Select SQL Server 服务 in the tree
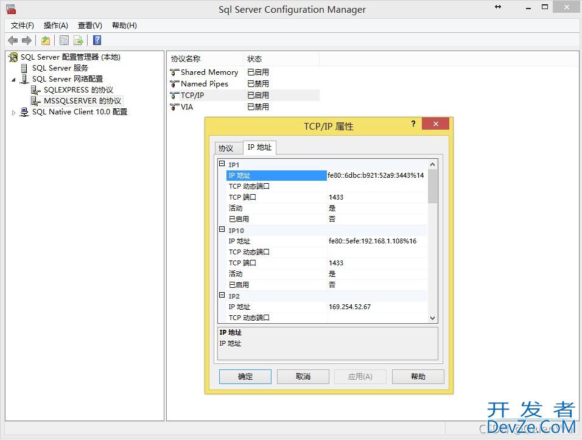Screen dimensions: 582x440 60,68
